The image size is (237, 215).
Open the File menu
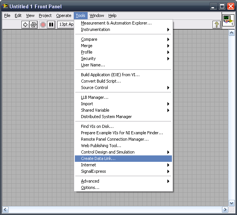(x=7, y=15)
